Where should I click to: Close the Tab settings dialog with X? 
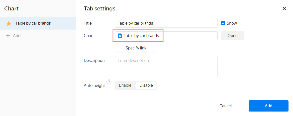pos(284,9)
